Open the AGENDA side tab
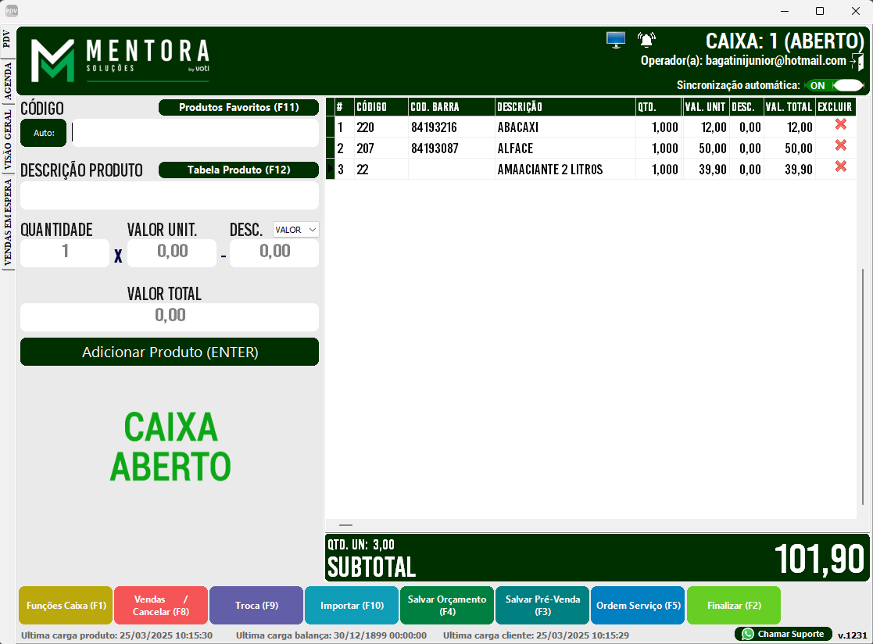 click(8, 78)
